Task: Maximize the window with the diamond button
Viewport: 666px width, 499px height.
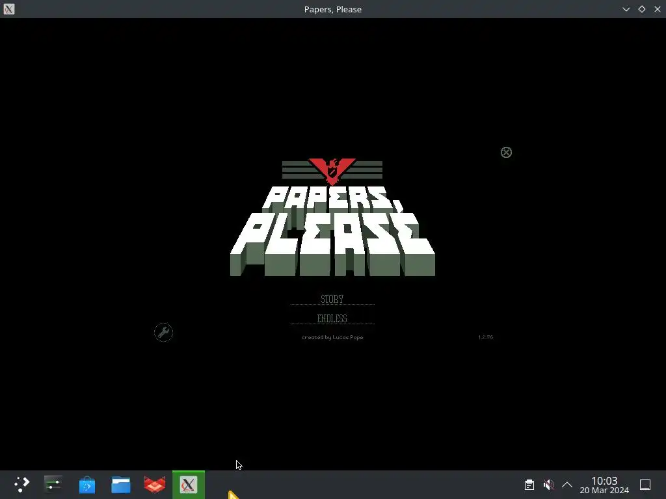Action: click(642, 9)
